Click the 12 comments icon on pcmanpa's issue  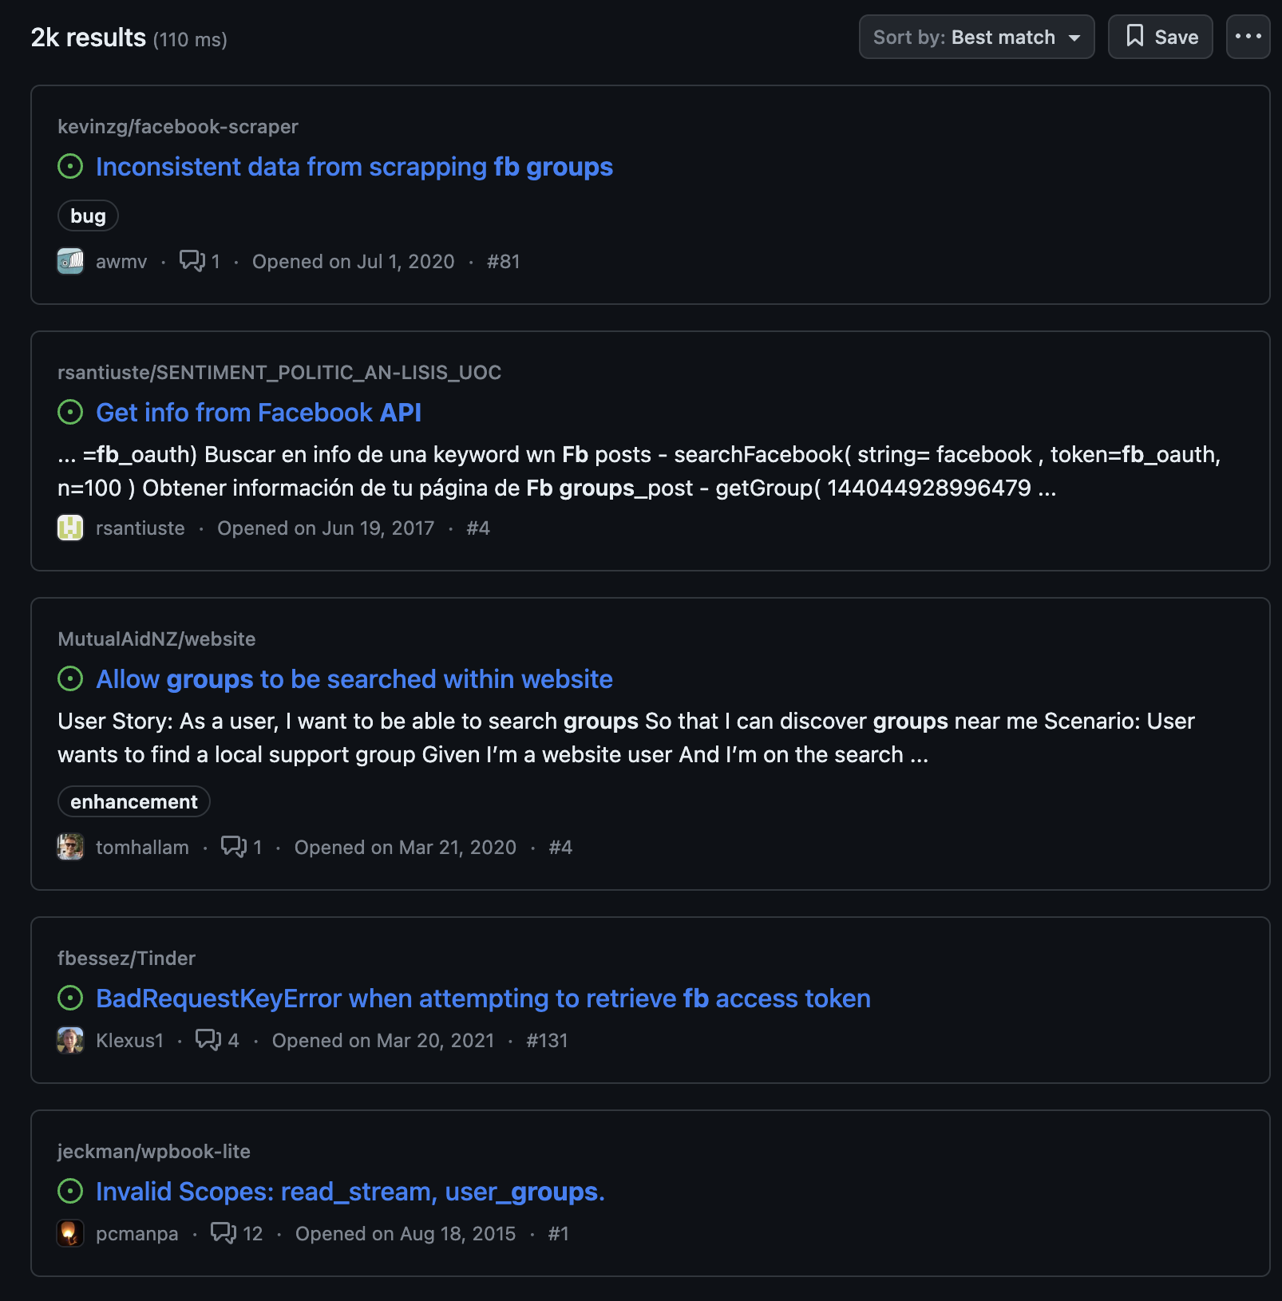click(224, 1233)
